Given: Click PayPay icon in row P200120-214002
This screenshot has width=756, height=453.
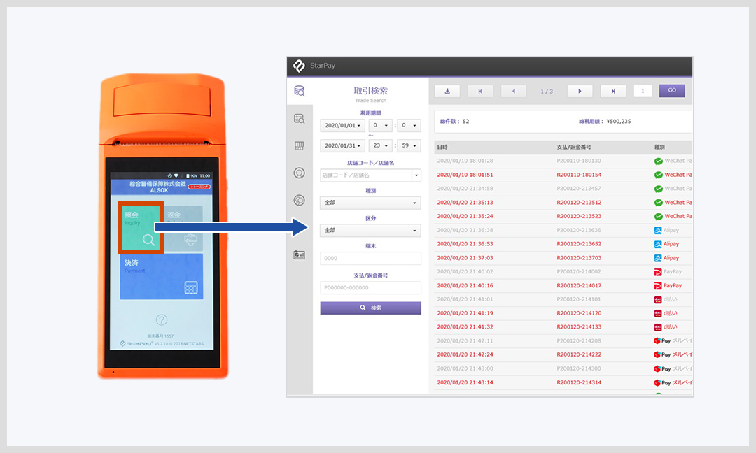Looking at the screenshot, I should click(x=658, y=272).
